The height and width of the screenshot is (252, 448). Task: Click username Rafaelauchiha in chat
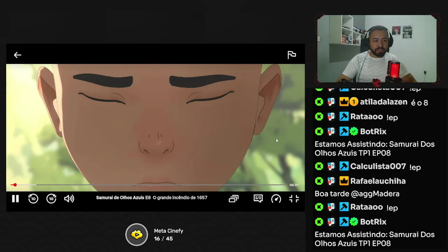(378, 181)
